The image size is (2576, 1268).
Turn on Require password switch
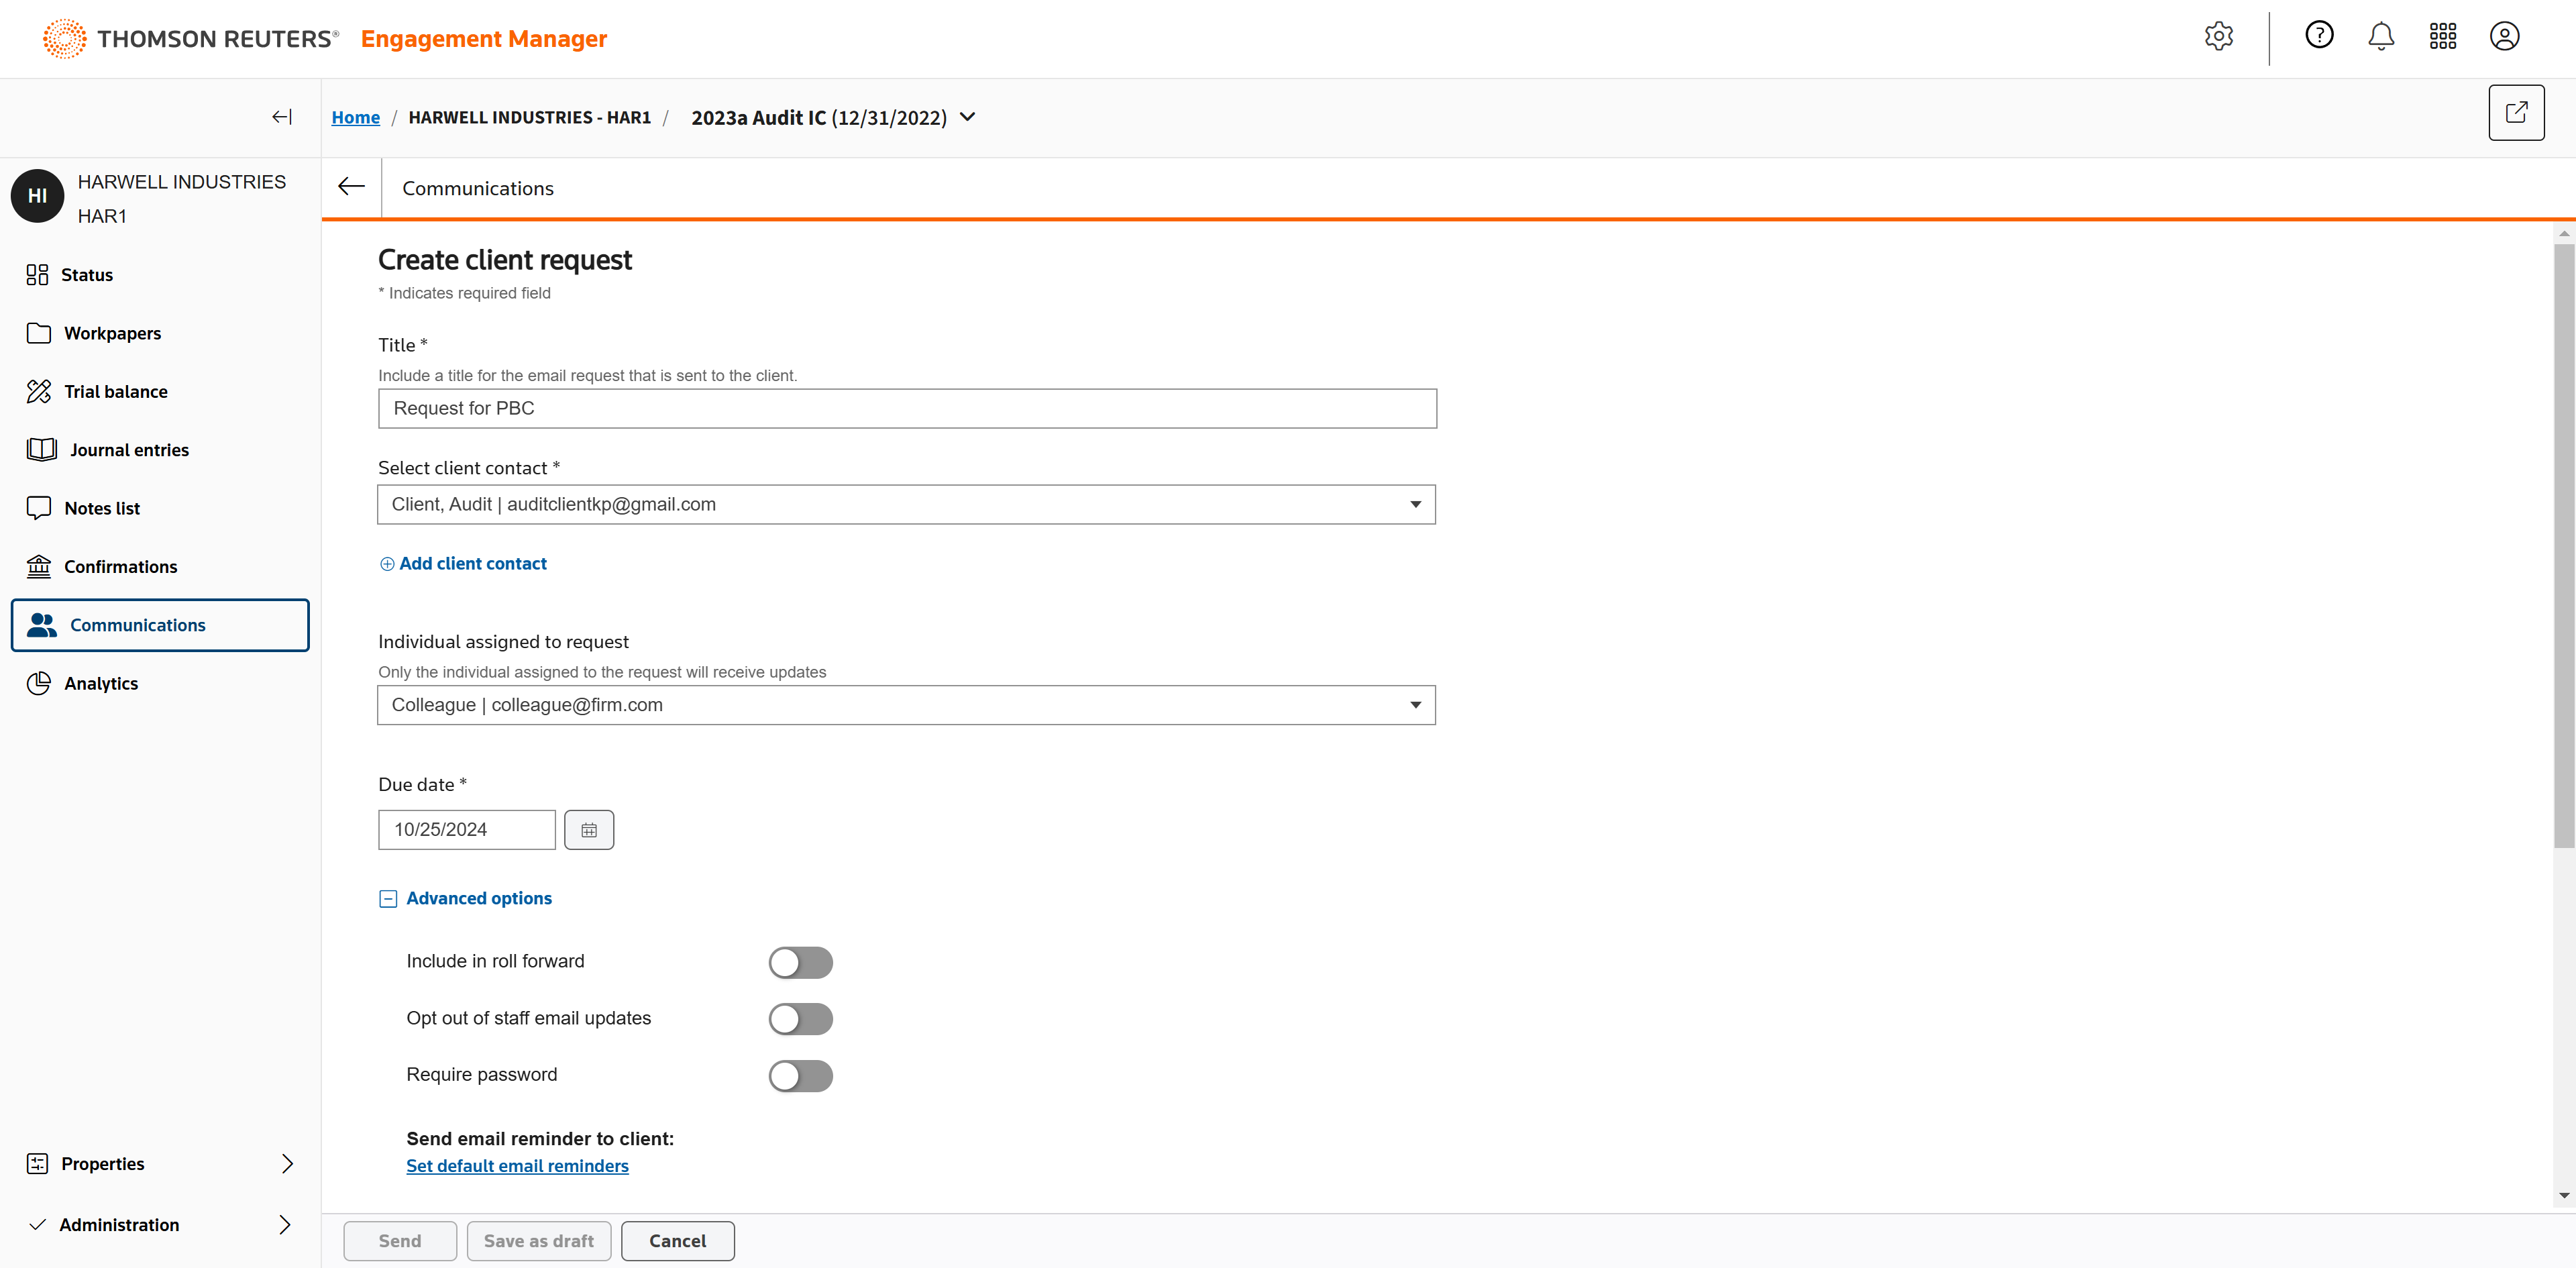pos(800,1076)
